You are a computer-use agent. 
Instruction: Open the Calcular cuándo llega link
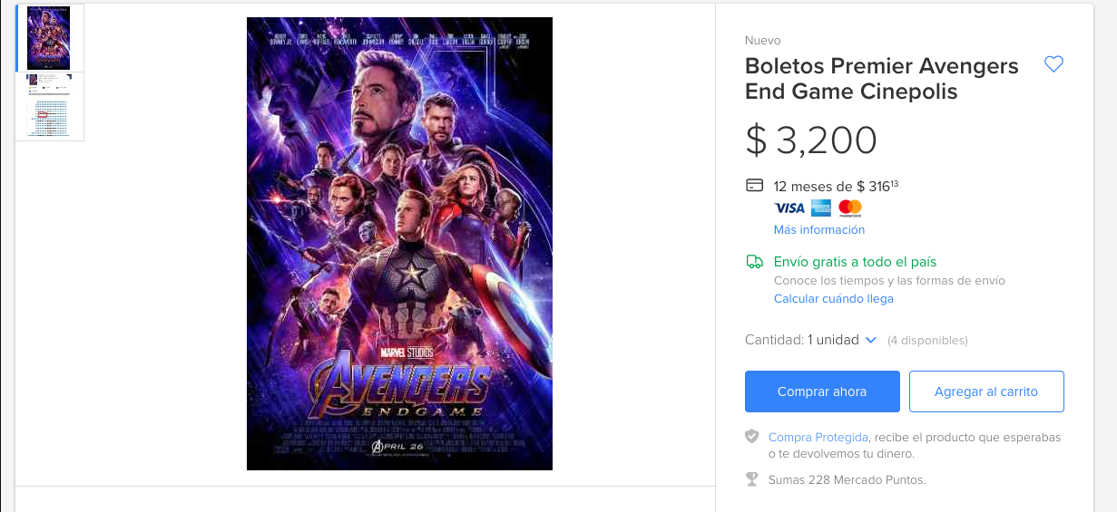tap(833, 299)
